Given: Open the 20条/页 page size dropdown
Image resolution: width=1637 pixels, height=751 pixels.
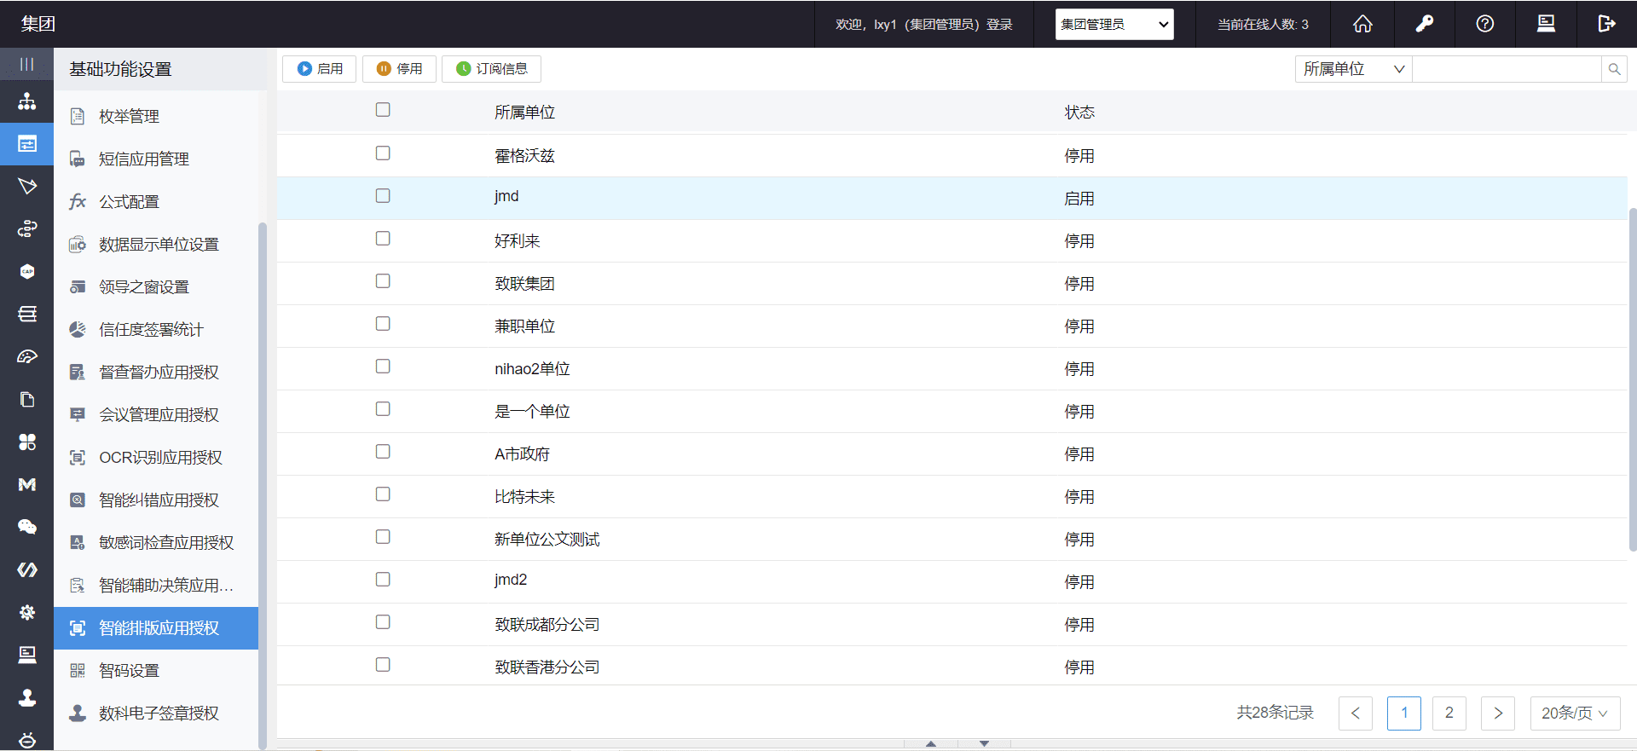Looking at the screenshot, I should [x=1575, y=713].
